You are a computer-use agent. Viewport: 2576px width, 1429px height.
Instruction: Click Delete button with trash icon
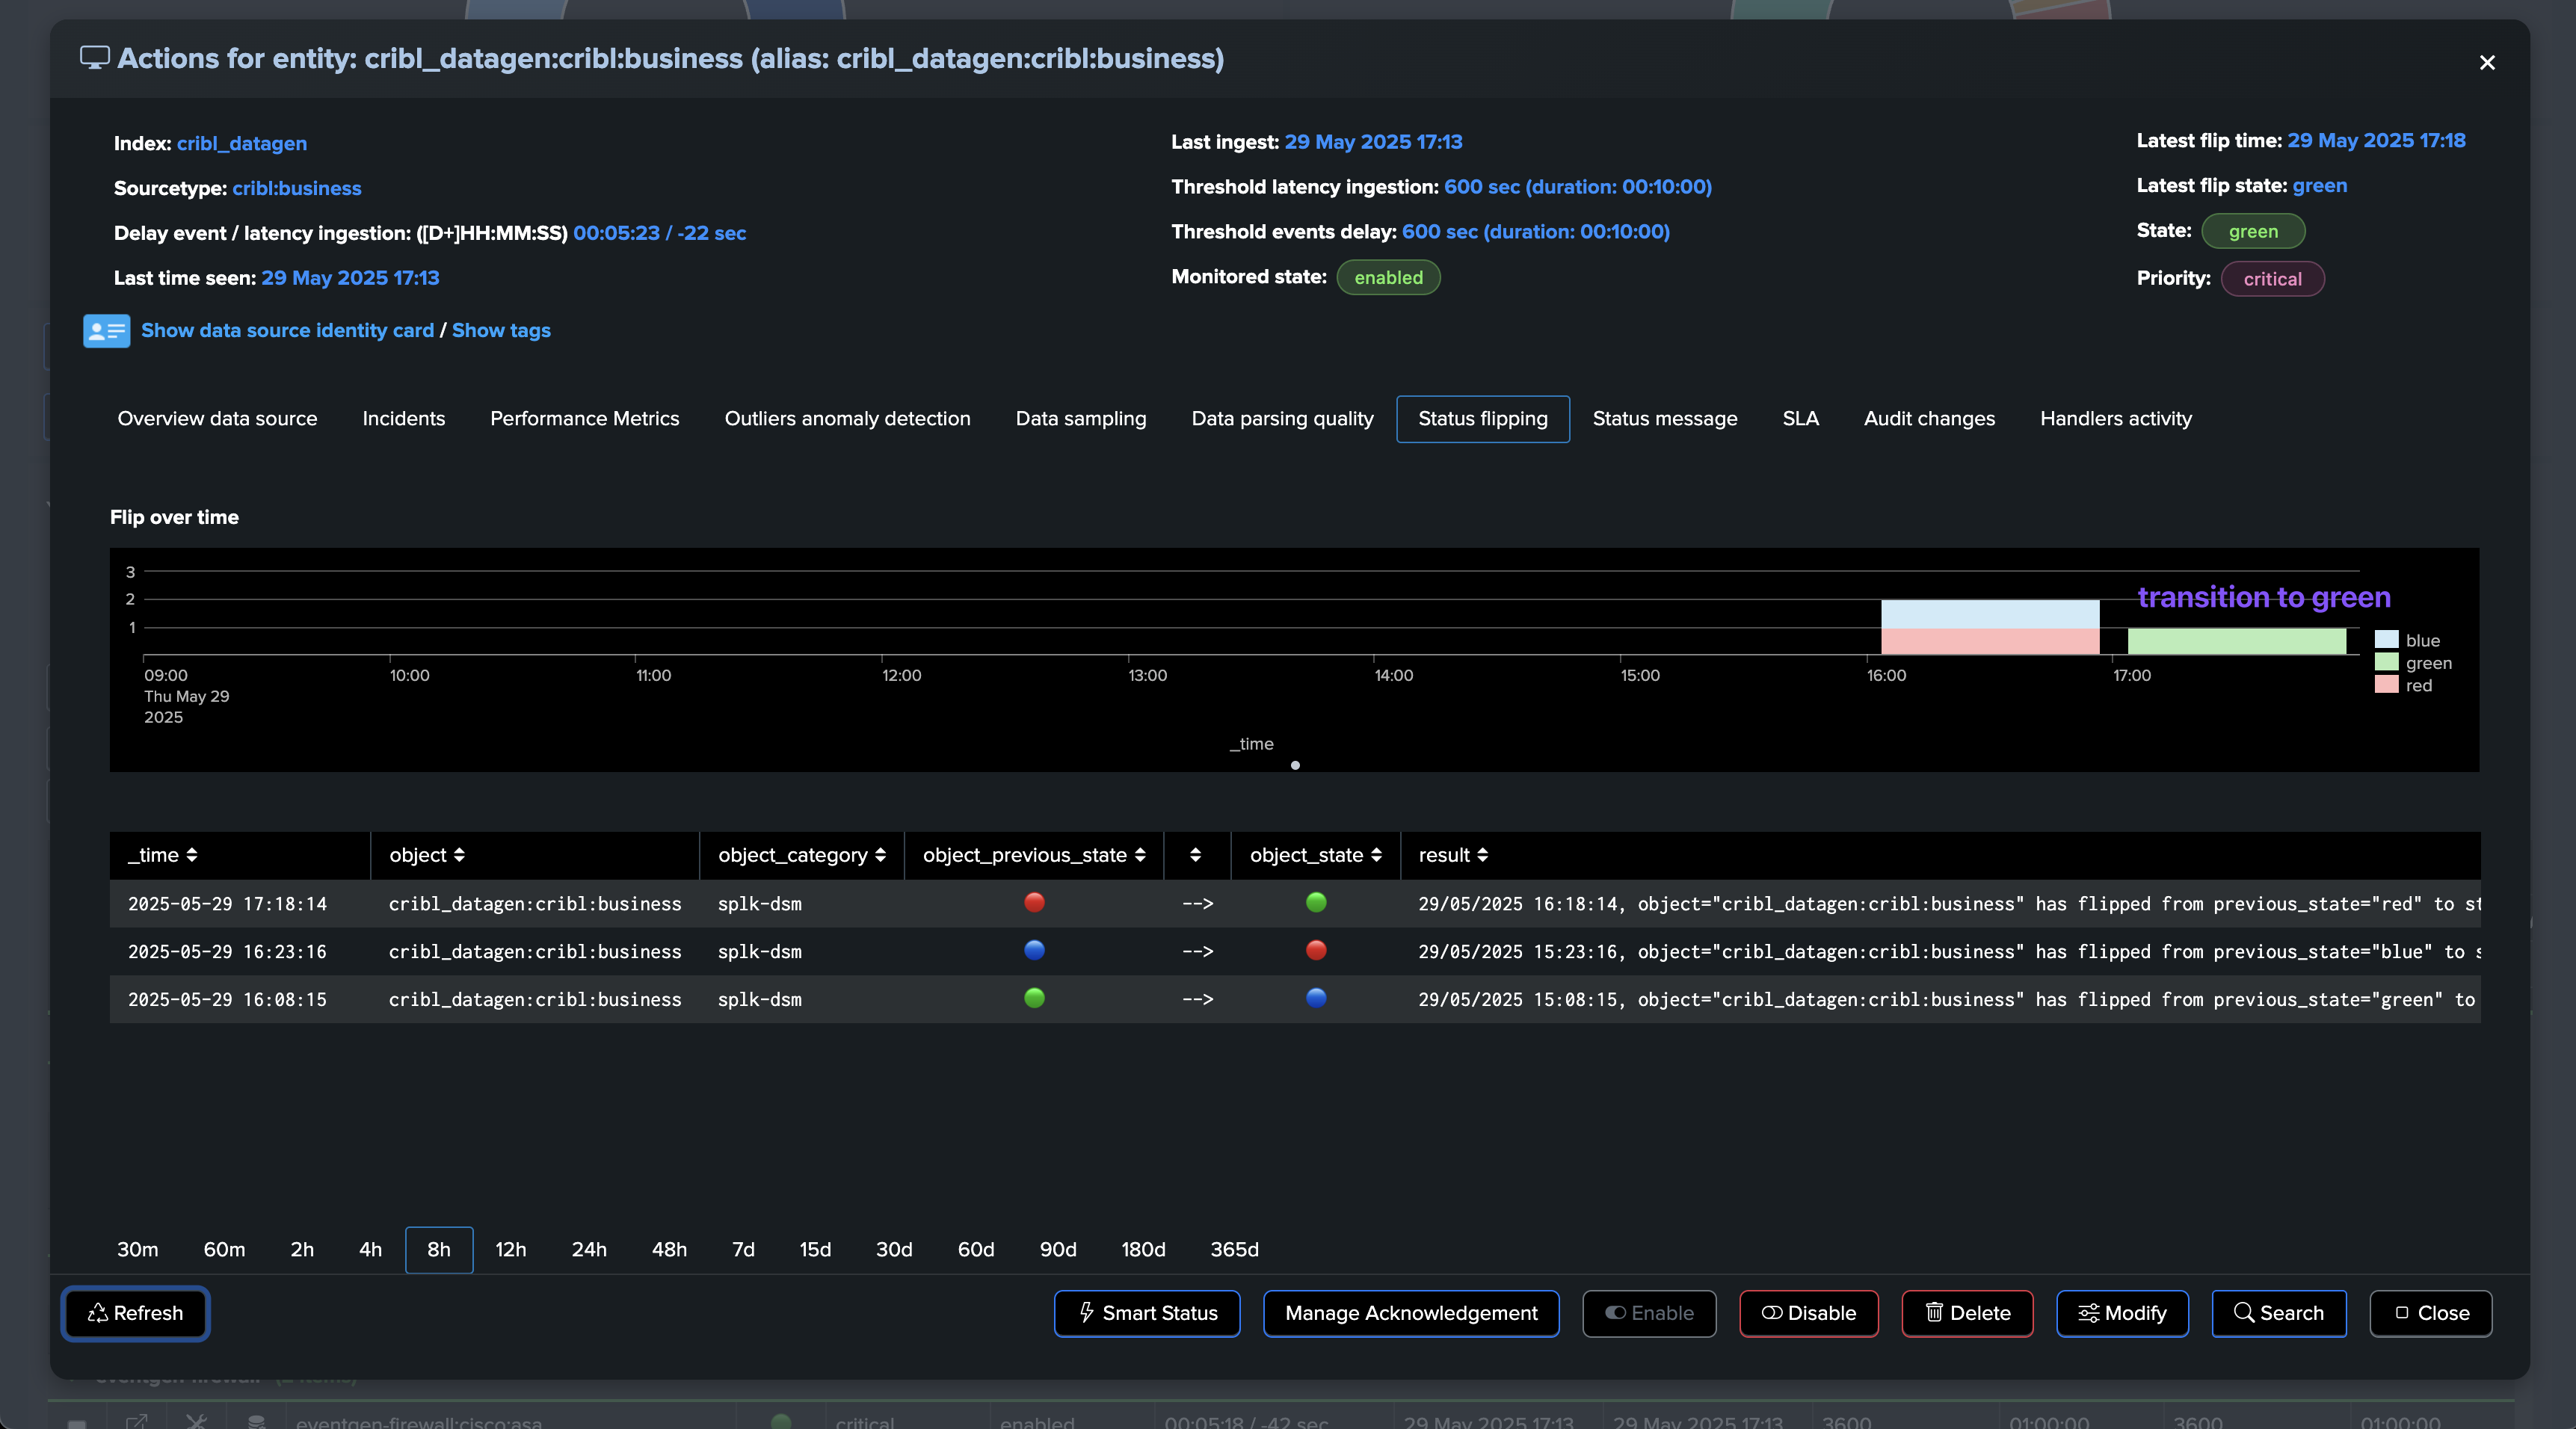[1967, 1313]
